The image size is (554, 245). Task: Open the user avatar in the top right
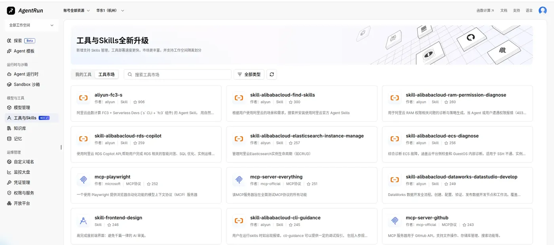543,11
